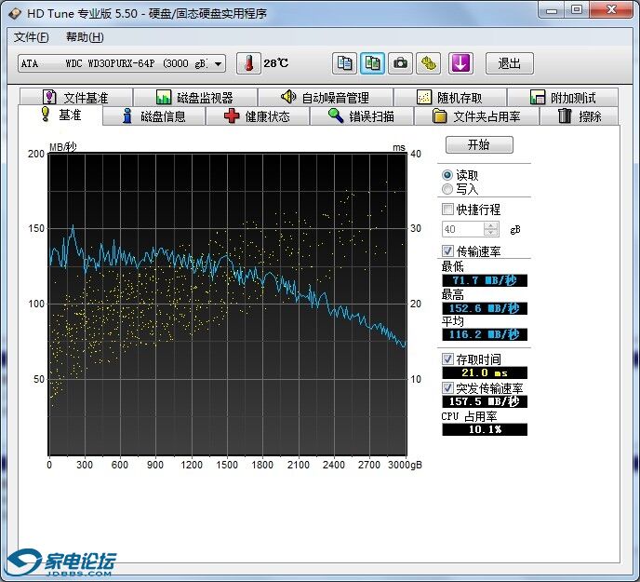The image size is (640, 582).
Task: Click the 28℃ temperature reading
Action: pyautogui.click(x=276, y=63)
